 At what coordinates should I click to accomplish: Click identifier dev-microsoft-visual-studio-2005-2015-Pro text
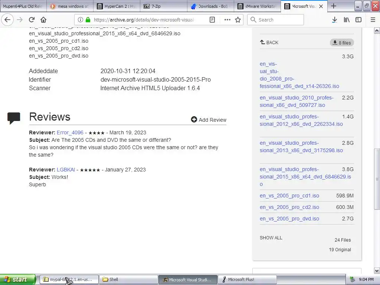pos(155,79)
